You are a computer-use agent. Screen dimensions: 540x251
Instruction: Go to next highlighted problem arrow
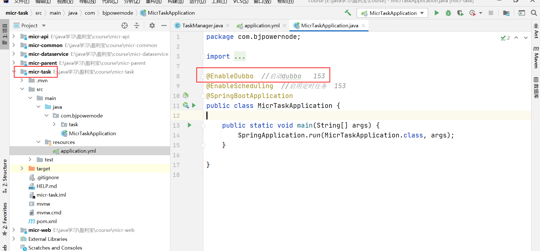(526, 38)
